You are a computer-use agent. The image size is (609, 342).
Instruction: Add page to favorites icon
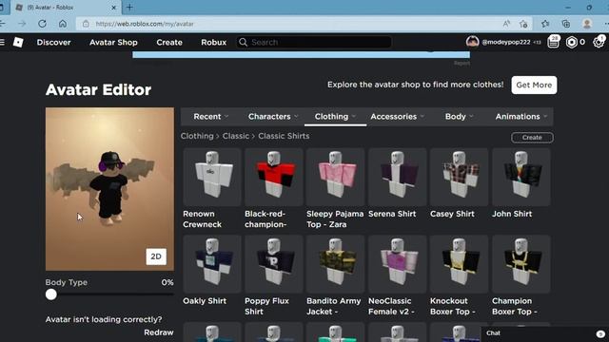click(x=523, y=24)
